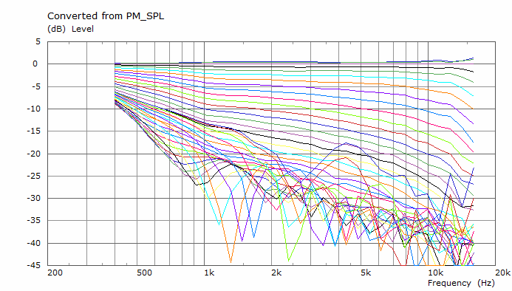The height and width of the screenshot is (291, 512).
Task: Click the 'Frequency (Hz)' axis label
Action: coord(461,283)
